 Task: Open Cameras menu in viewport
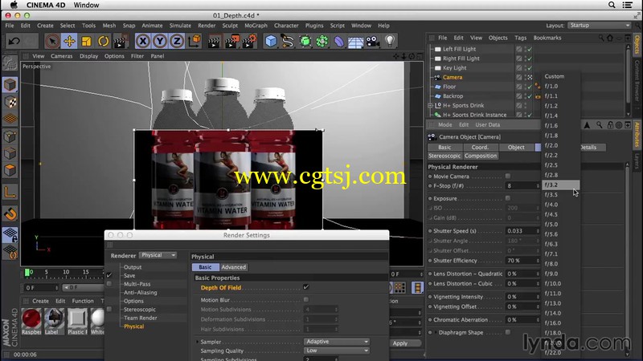pyautogui.click(x=62, y=56)
